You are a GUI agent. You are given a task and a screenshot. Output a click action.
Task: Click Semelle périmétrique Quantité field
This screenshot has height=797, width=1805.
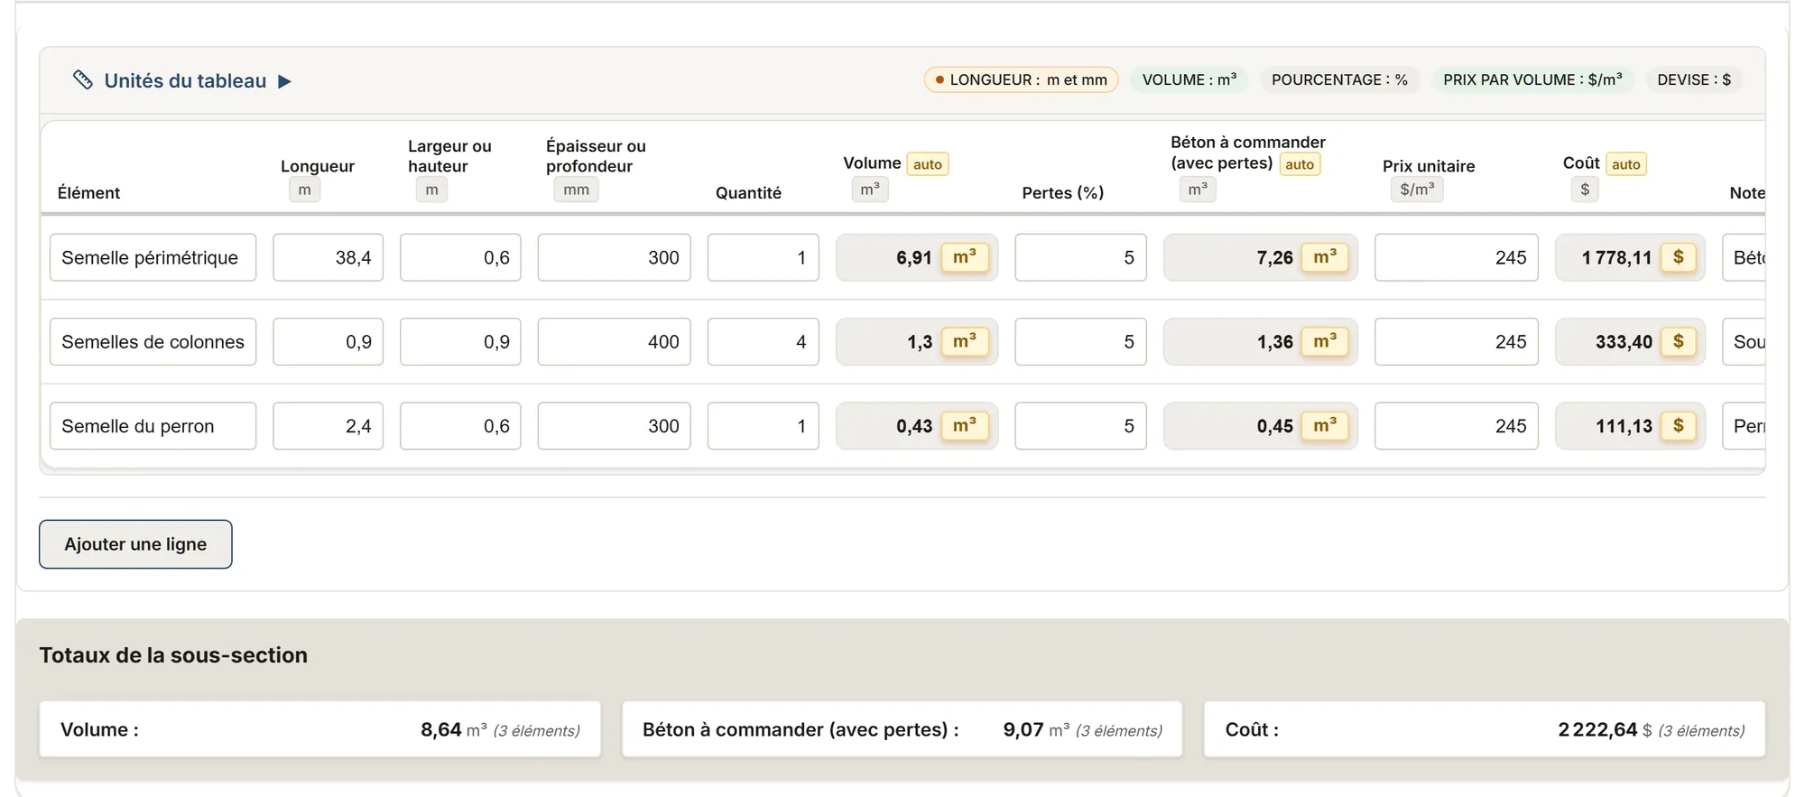[763, 257]
